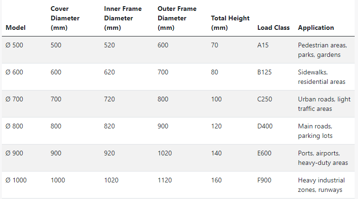
Task: Select the Ø 500 model cell
Action: coord(14,45)
